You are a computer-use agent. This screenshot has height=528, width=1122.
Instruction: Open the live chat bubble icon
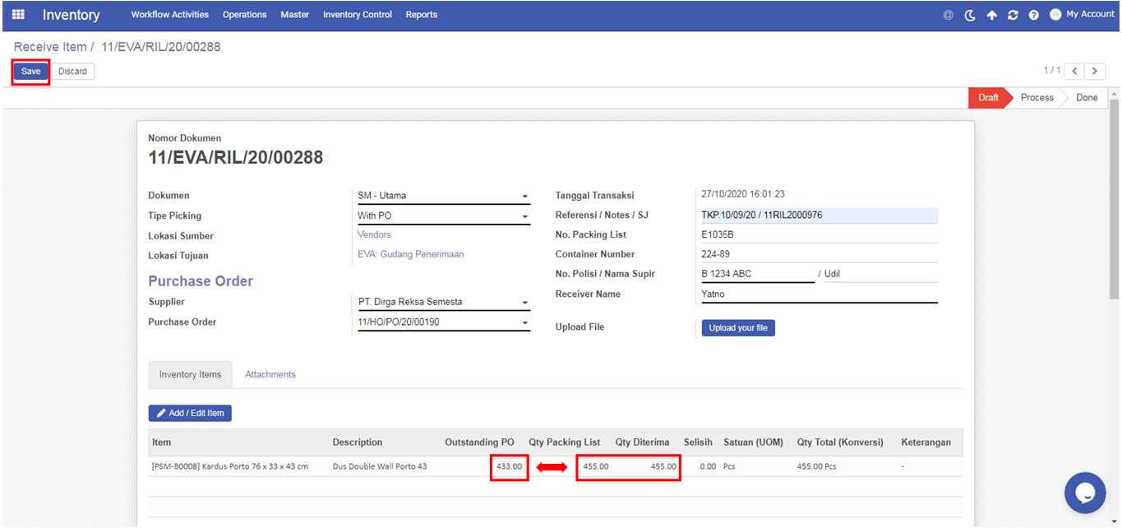pyautogui.click(x=1084, y=493)
